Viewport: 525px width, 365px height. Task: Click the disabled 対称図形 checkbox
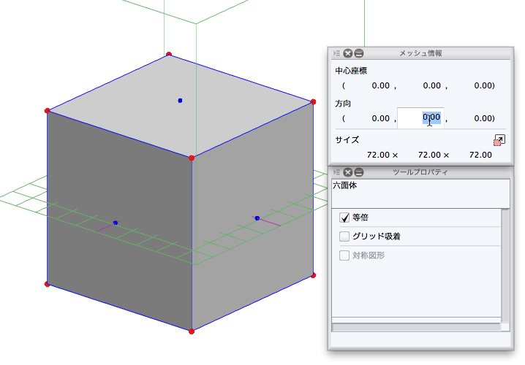(x=345, y=255)
